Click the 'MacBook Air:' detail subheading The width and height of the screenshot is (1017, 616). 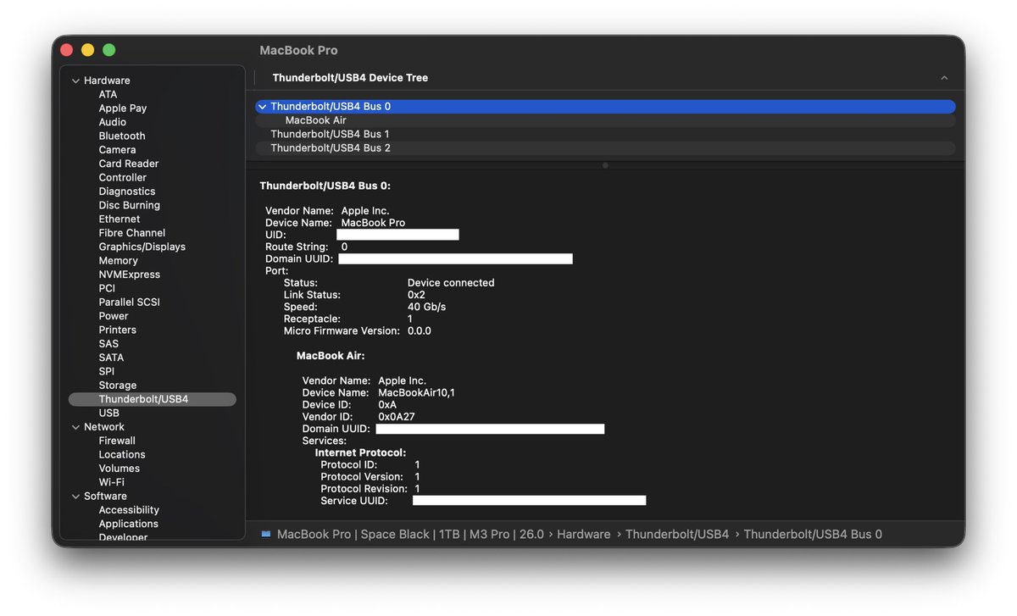tap(331, 356)
